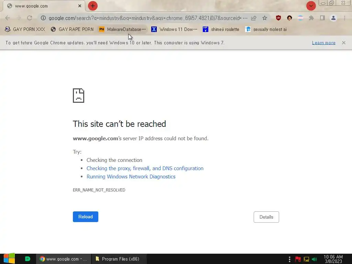
Task: Open the taskbar clock showing 10:06 AM
Action: [x=333, y=259]
